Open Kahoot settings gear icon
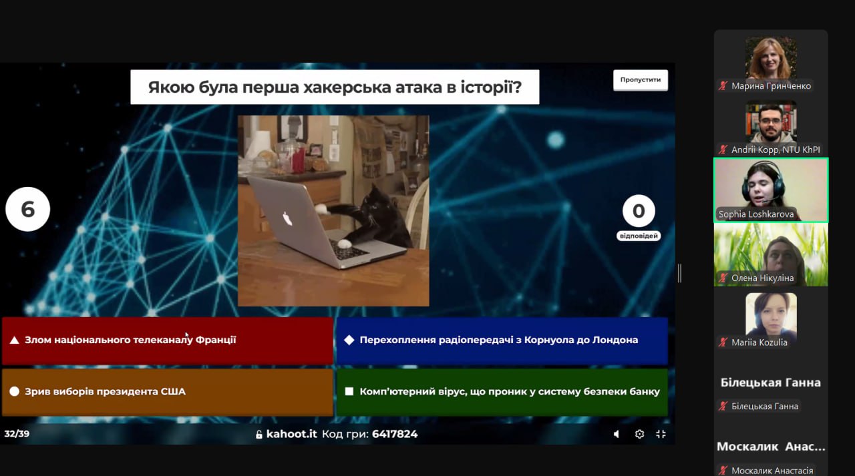Image resolution: width=855 pixels, height=476 pixels. (x=639, y=434)
